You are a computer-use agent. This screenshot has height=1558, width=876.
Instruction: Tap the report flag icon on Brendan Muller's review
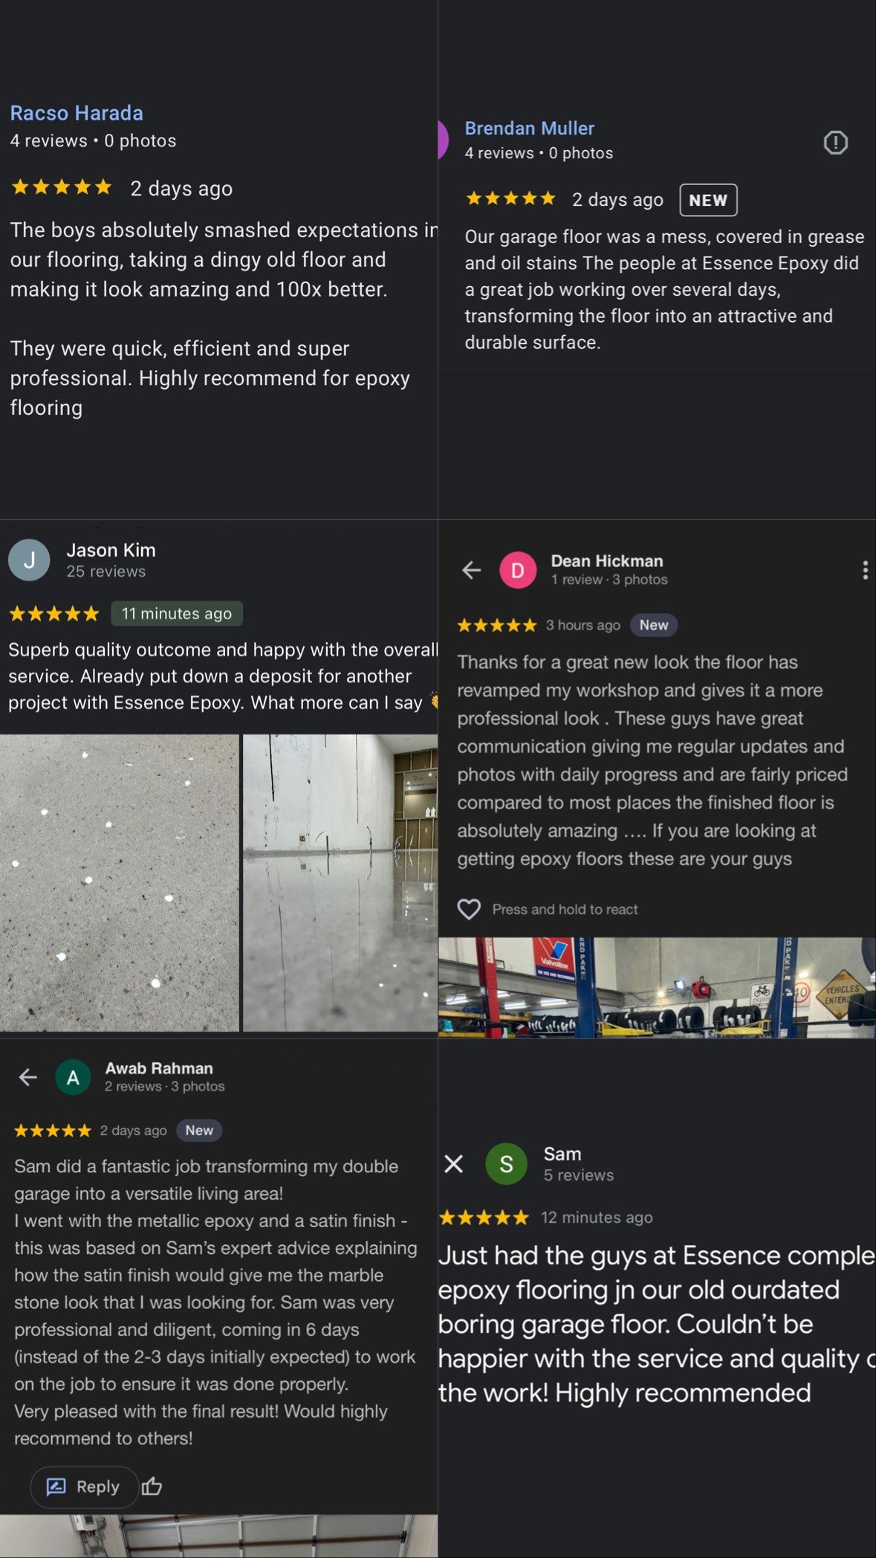click(836, 142)
